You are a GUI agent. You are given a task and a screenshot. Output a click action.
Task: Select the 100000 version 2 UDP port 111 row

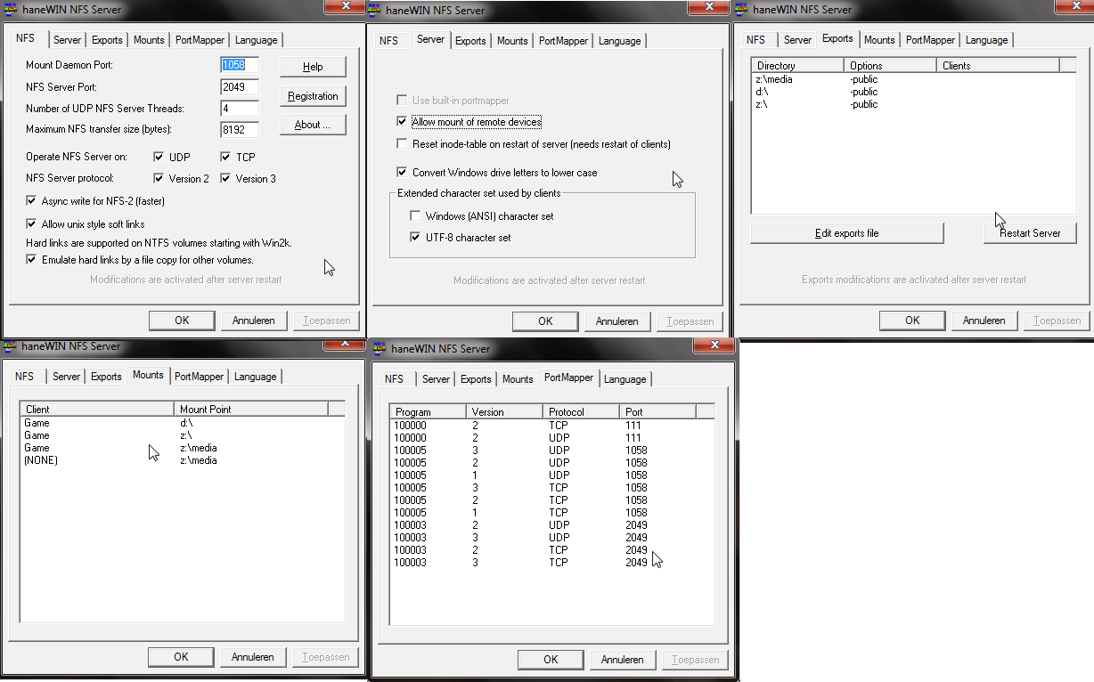point(552,438)
